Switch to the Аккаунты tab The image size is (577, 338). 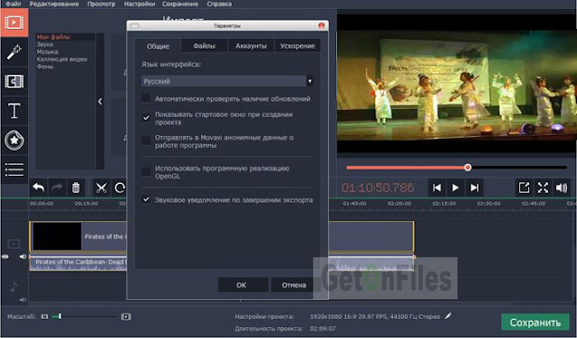click(x=251, y=46)
